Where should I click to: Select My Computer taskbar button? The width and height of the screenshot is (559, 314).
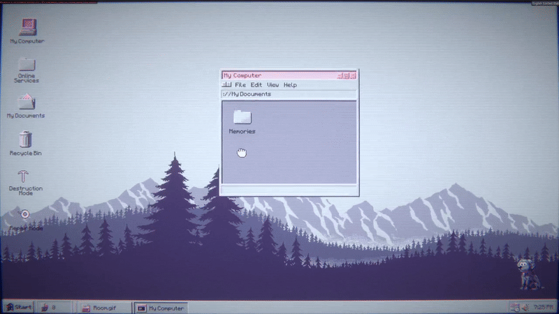161,307
